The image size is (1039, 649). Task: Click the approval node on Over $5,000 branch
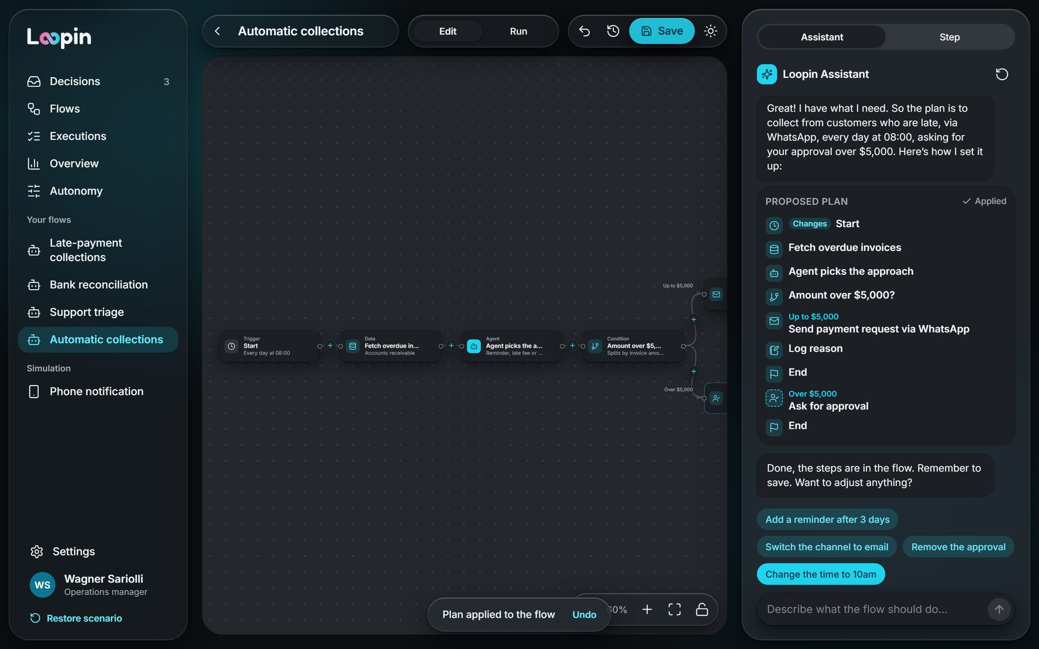pos(716,398)
